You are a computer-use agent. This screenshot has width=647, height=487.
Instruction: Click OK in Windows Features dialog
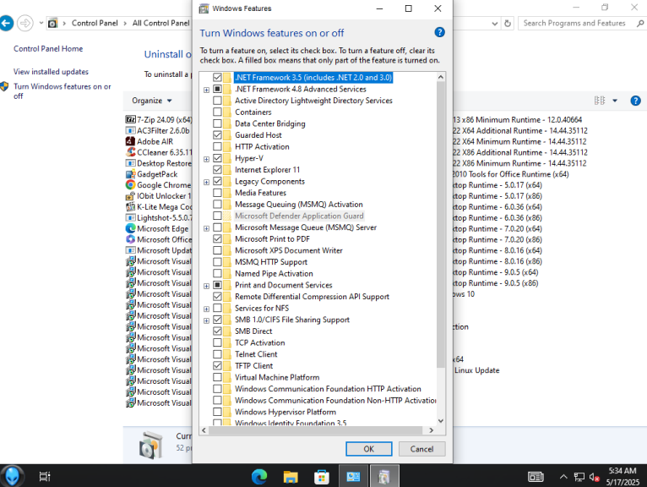[x=368, y=449]
